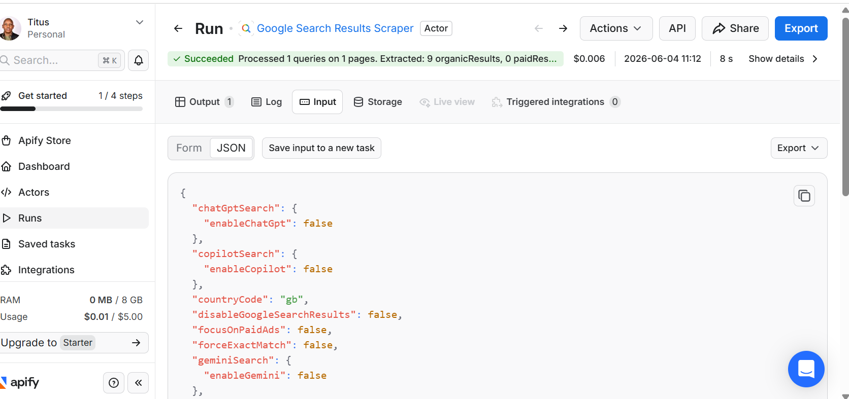Go to the previous run arrow
Screen dimensions: 849x399
(x=539, y=28)
